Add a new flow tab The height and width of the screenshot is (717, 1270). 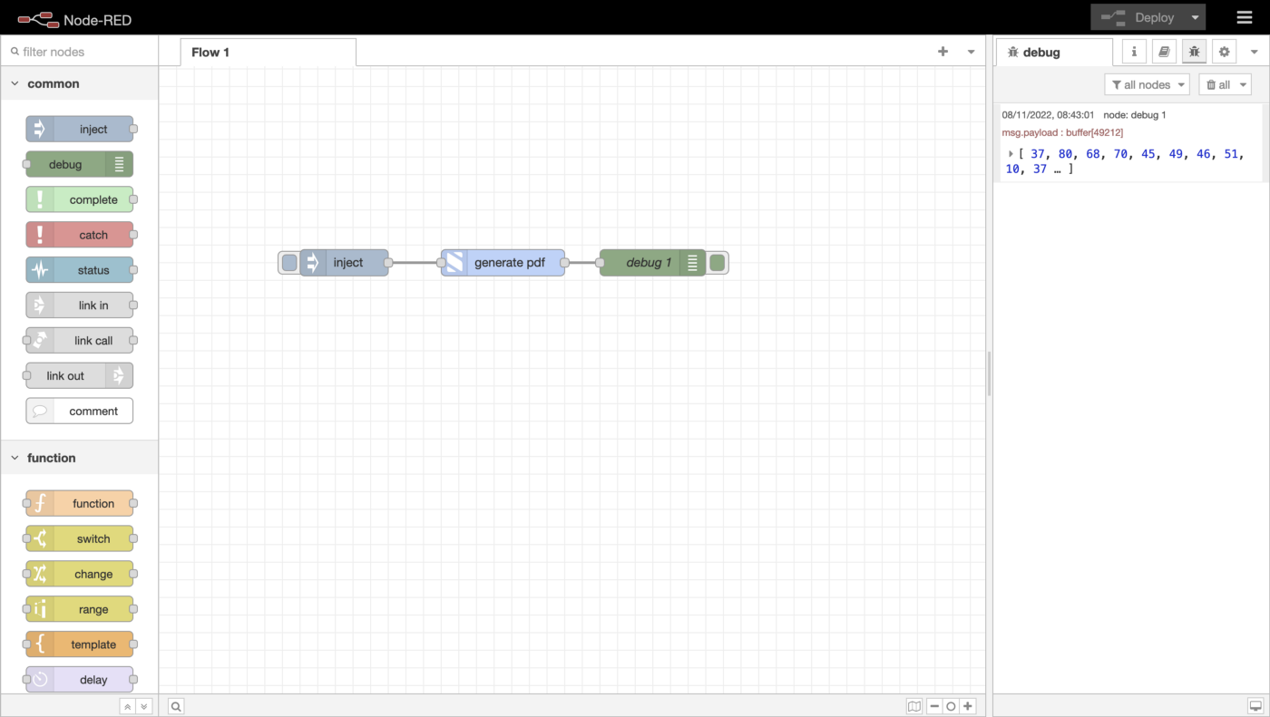pyautogui.click(x=943, y=52)
